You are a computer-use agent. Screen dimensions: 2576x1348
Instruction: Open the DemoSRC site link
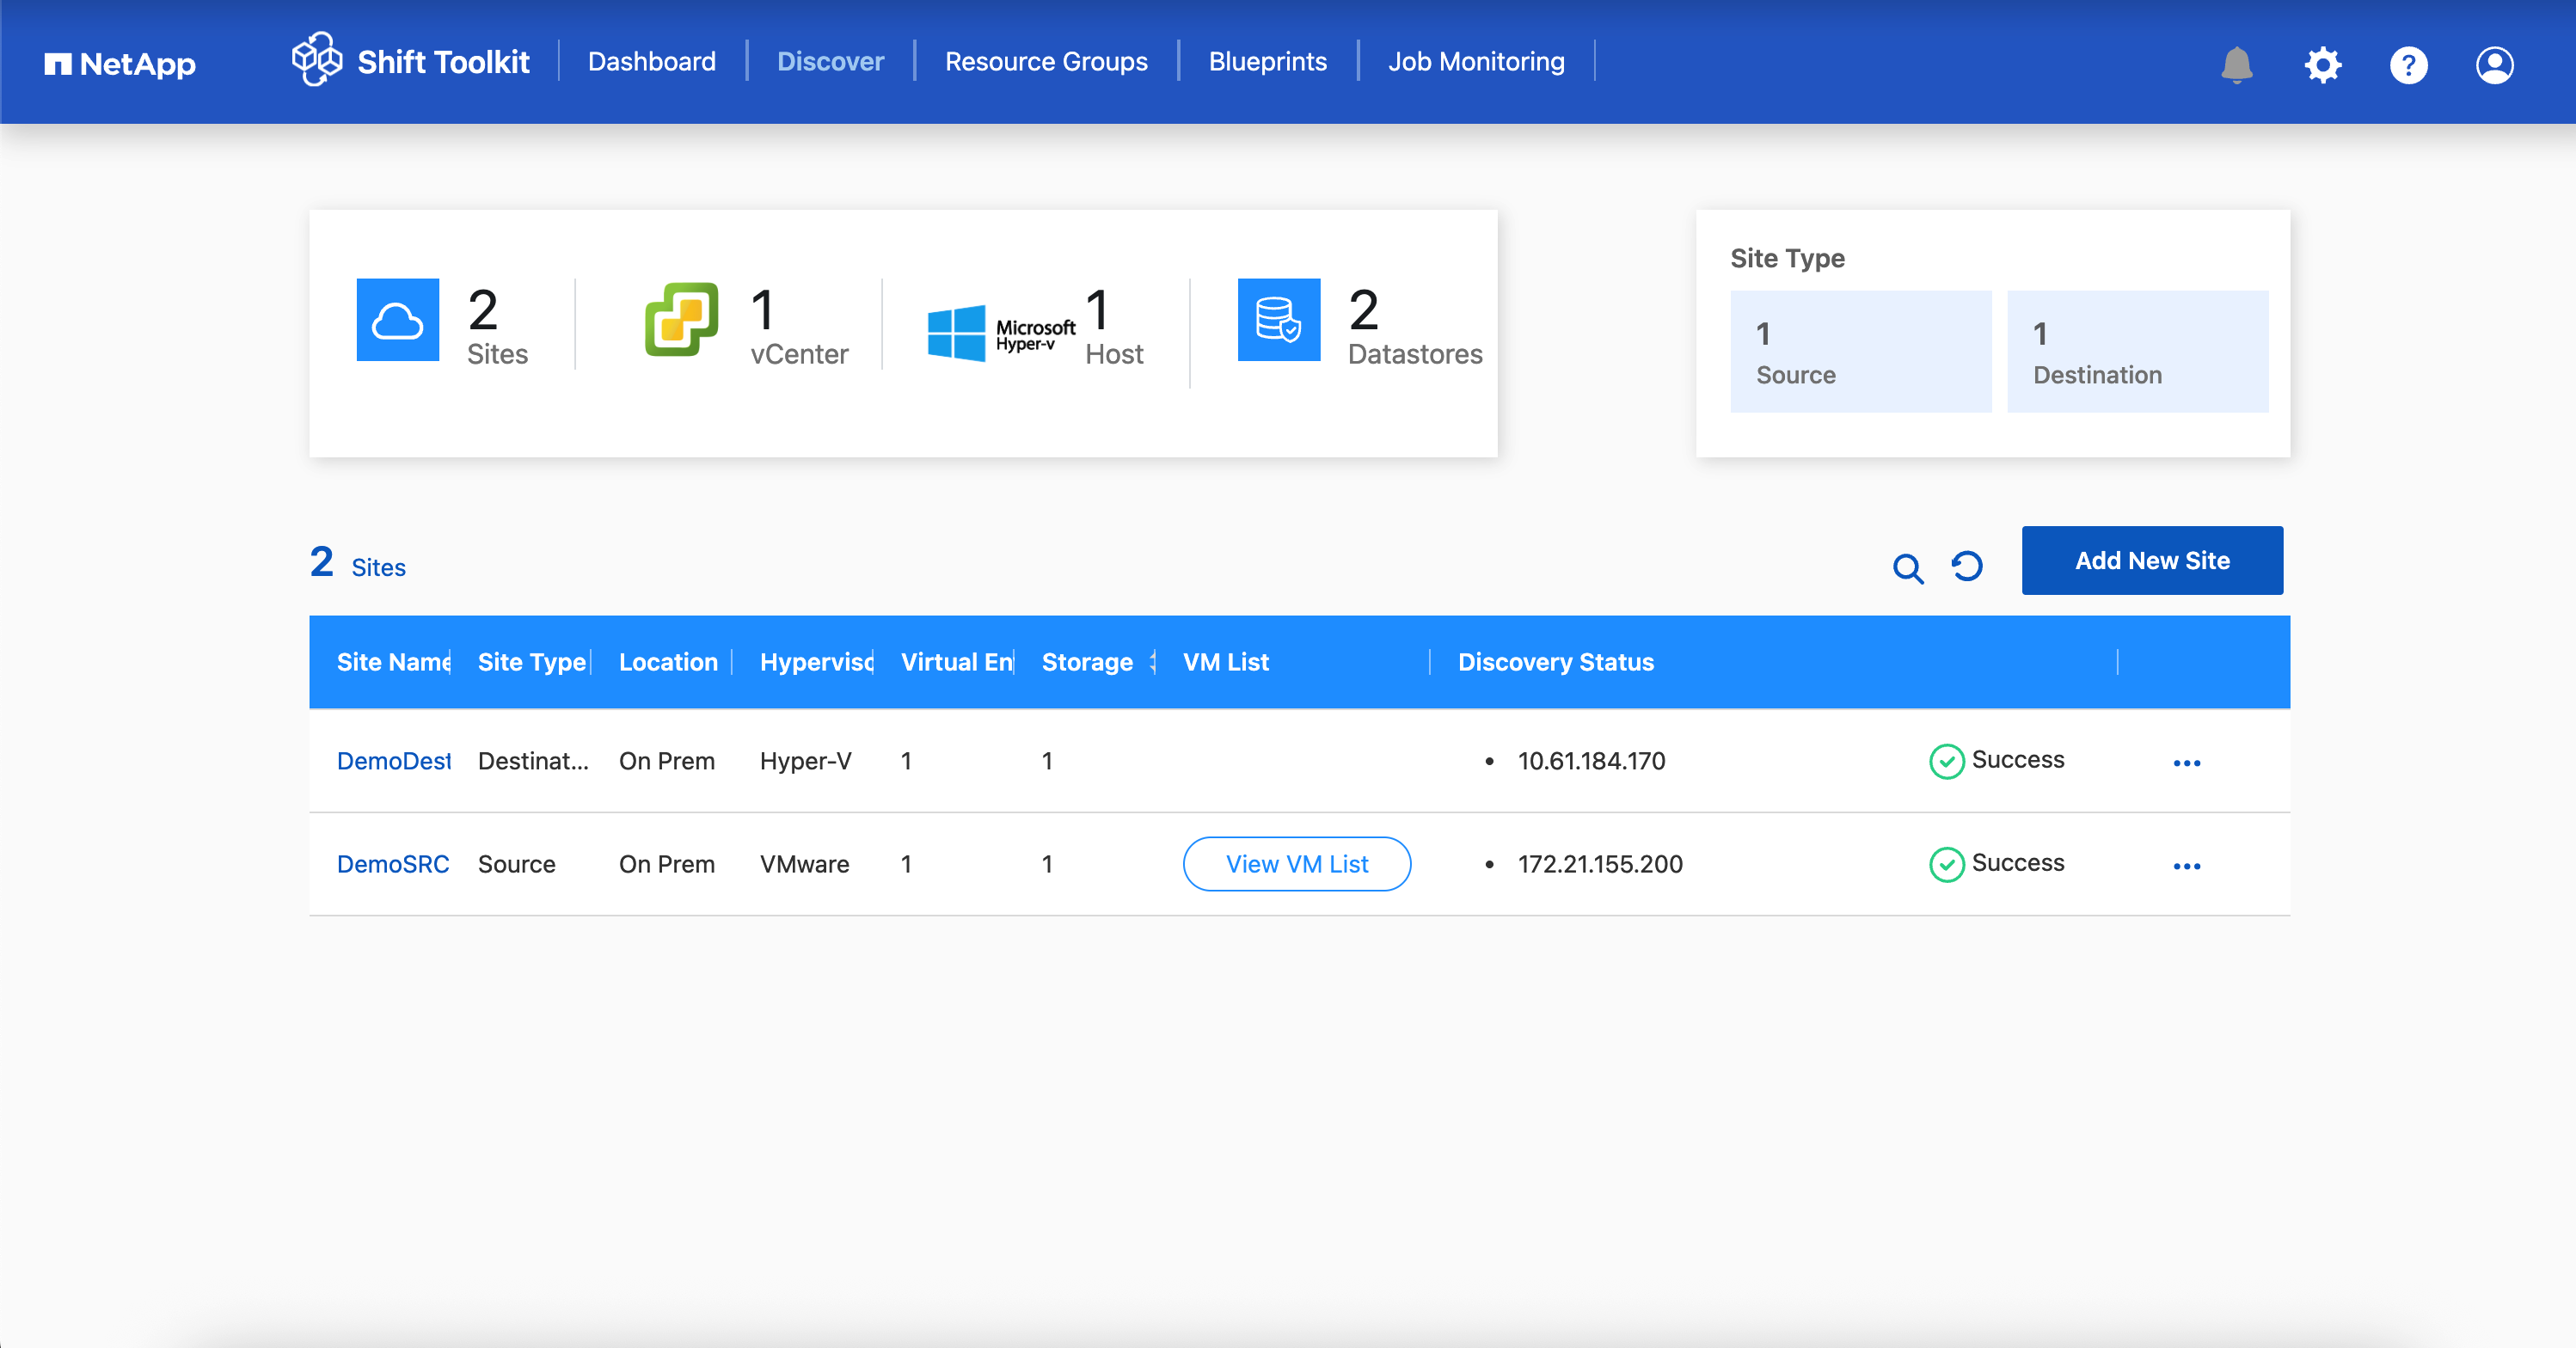click(x=392, y=864)
